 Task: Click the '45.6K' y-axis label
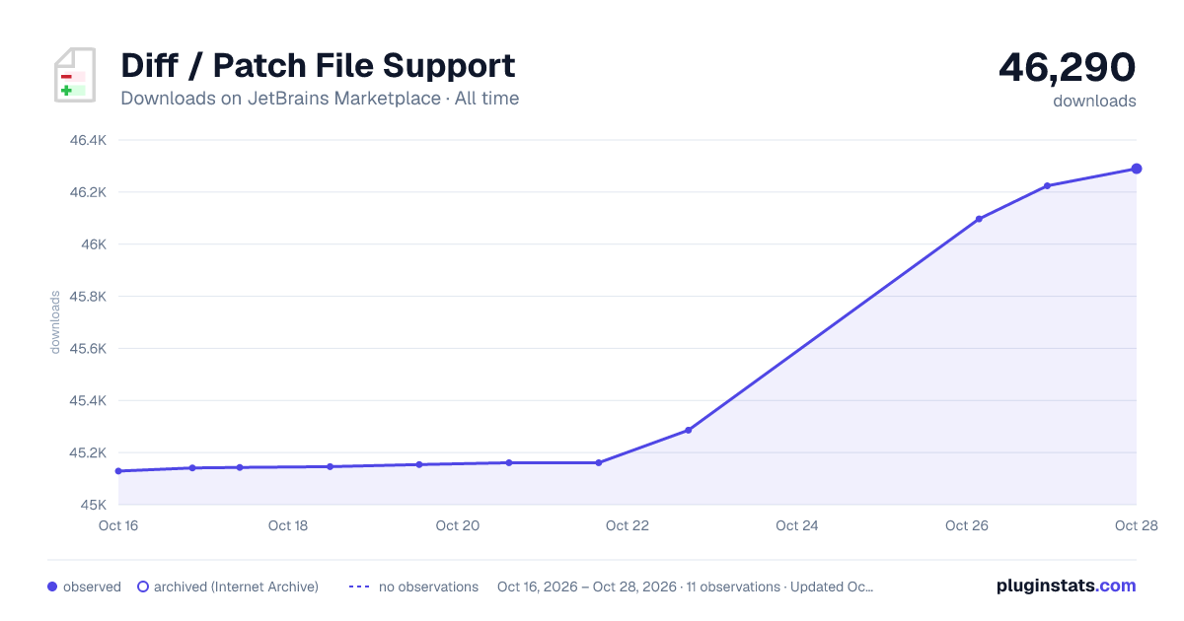[x=88, y=349]
